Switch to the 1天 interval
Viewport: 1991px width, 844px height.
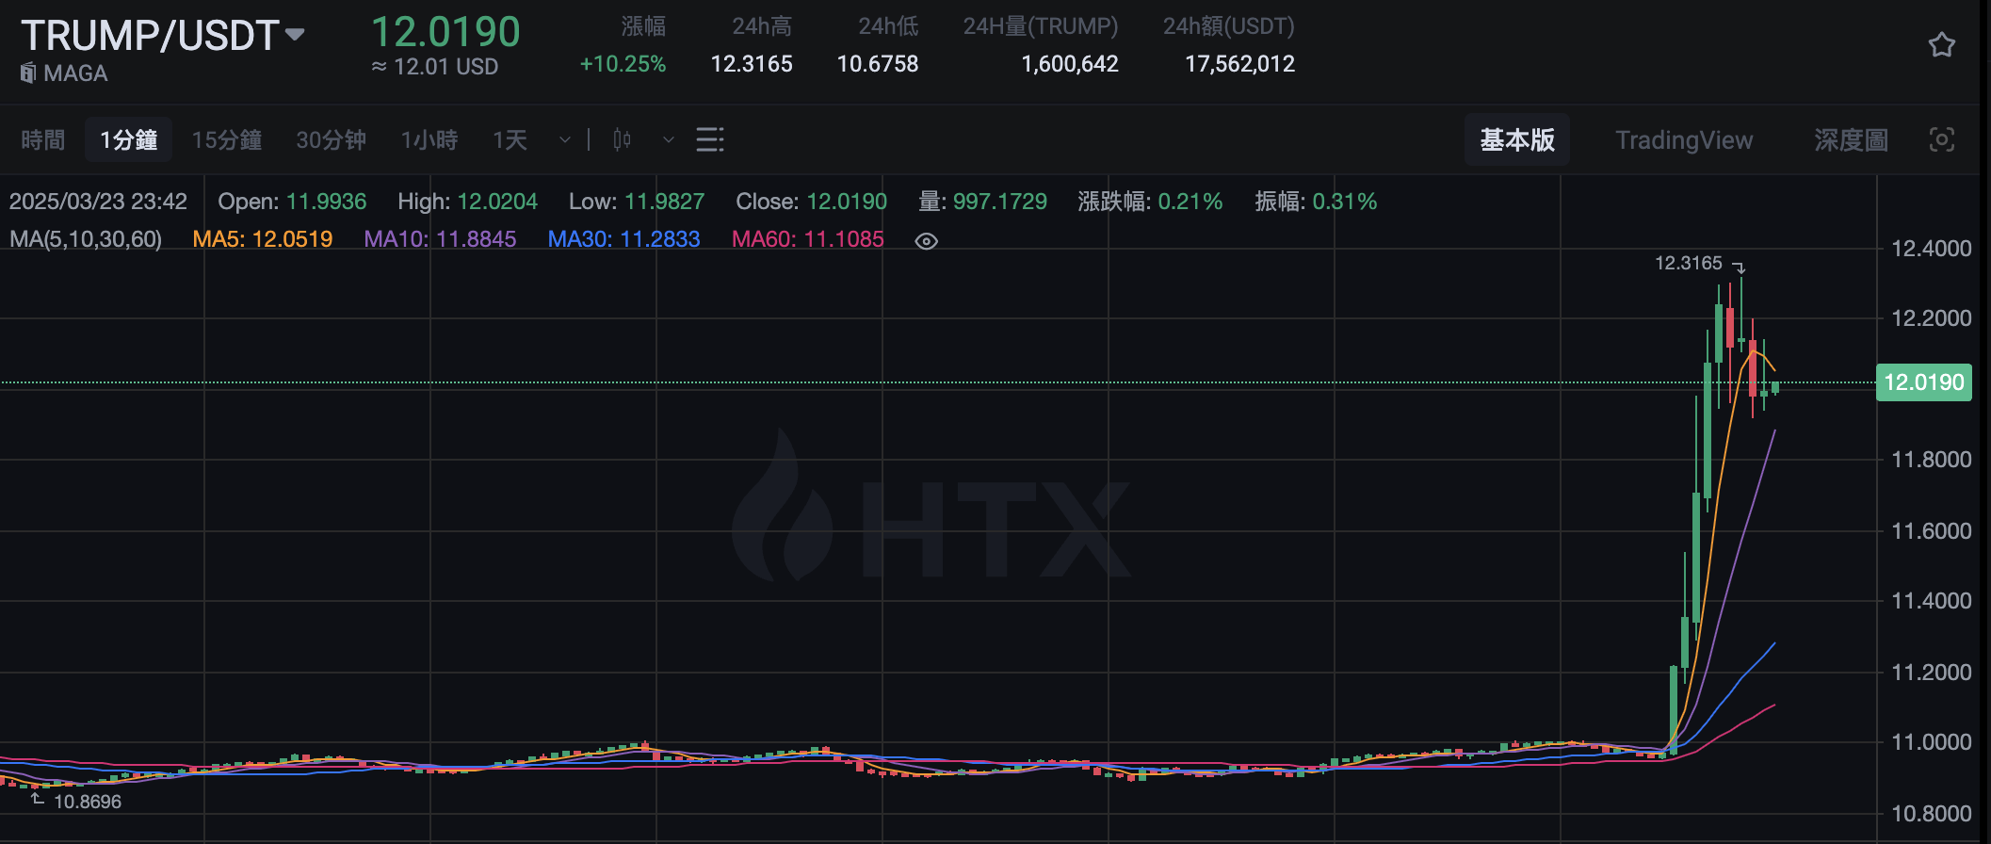(x=510, y=140)
